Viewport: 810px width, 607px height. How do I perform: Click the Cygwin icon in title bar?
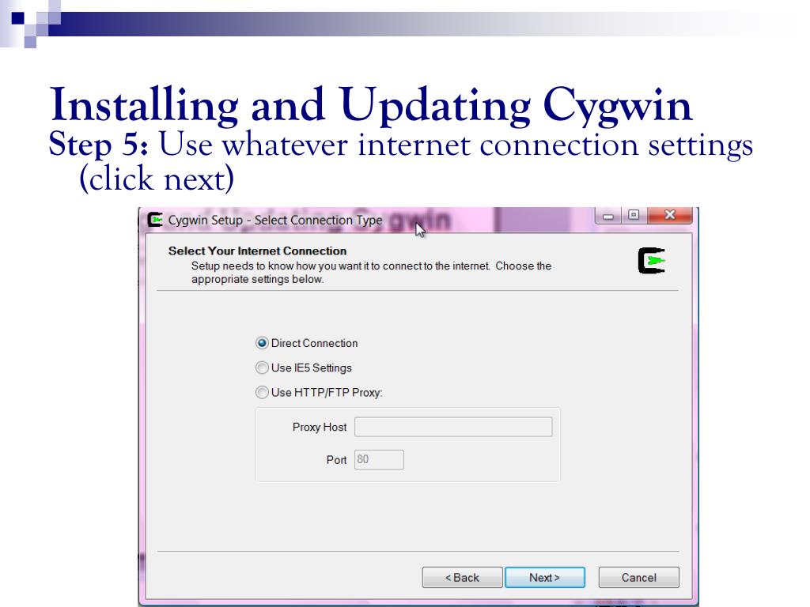pyautogui.click(x=154, y=220)
